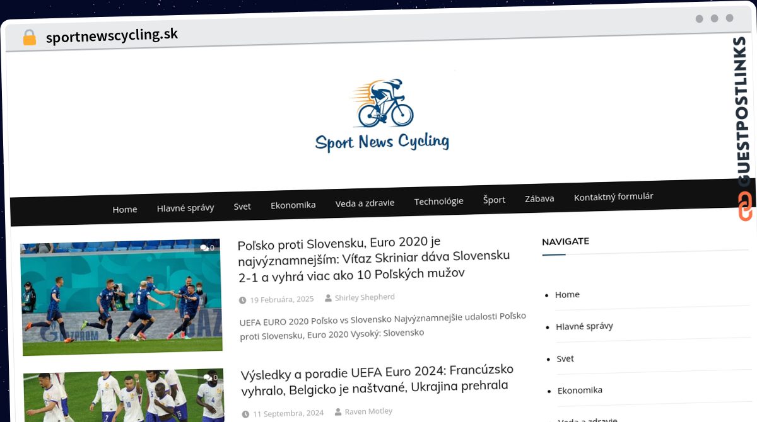This screenshot has height=422, width=757.
Task: Click the clock icon by 11 Septembra, 2024
Action: [246, 414]
